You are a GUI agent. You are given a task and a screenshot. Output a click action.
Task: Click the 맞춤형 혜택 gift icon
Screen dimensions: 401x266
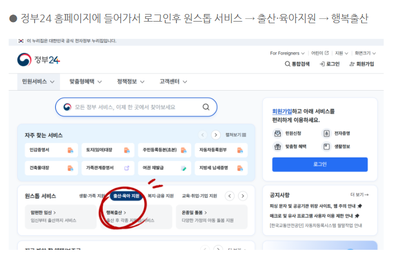point(278,147)
